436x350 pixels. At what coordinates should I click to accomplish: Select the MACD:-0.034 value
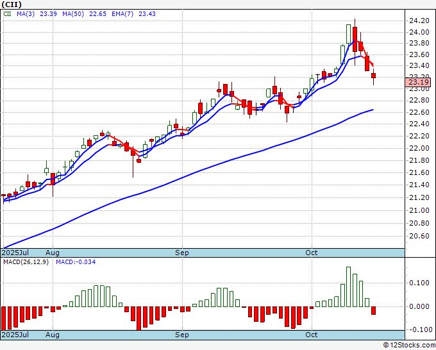point(76,262)
